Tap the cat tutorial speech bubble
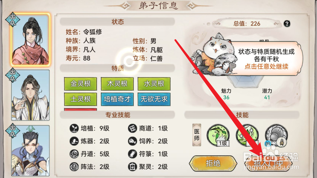 [x=266, y=59]
